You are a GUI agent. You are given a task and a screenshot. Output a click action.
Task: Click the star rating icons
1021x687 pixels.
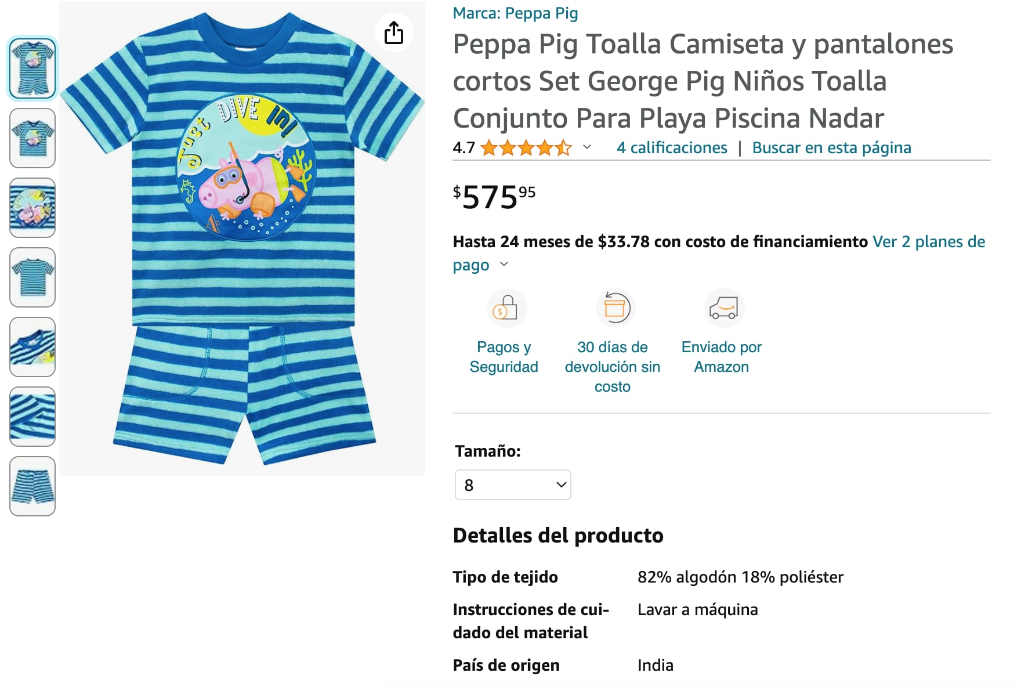[526, 148]
